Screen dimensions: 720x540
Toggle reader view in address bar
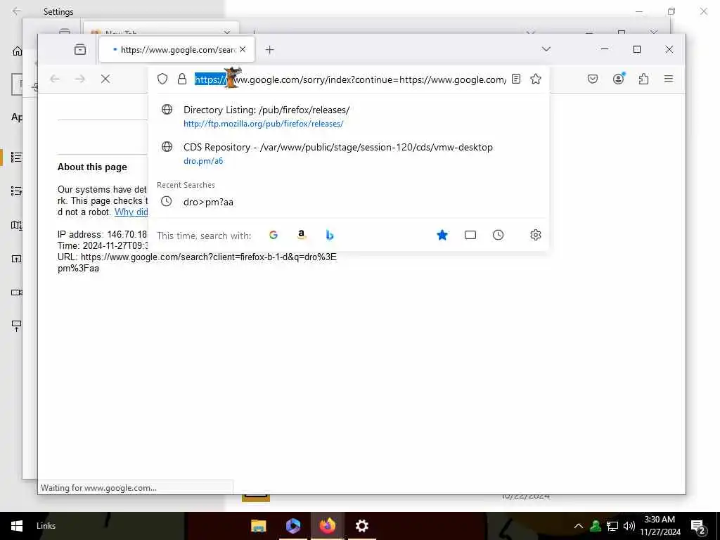[516, 79]
